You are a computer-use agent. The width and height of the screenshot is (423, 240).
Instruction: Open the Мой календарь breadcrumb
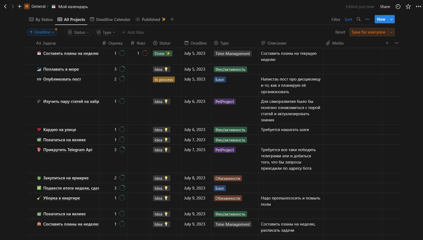point(73,6)
